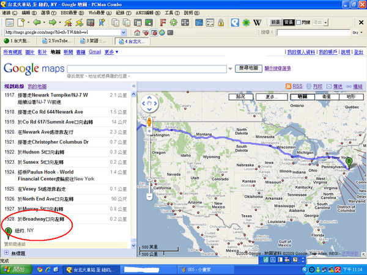Open the 連線 menu
This screenshot has width=367, height=275.
coord(10,13)
